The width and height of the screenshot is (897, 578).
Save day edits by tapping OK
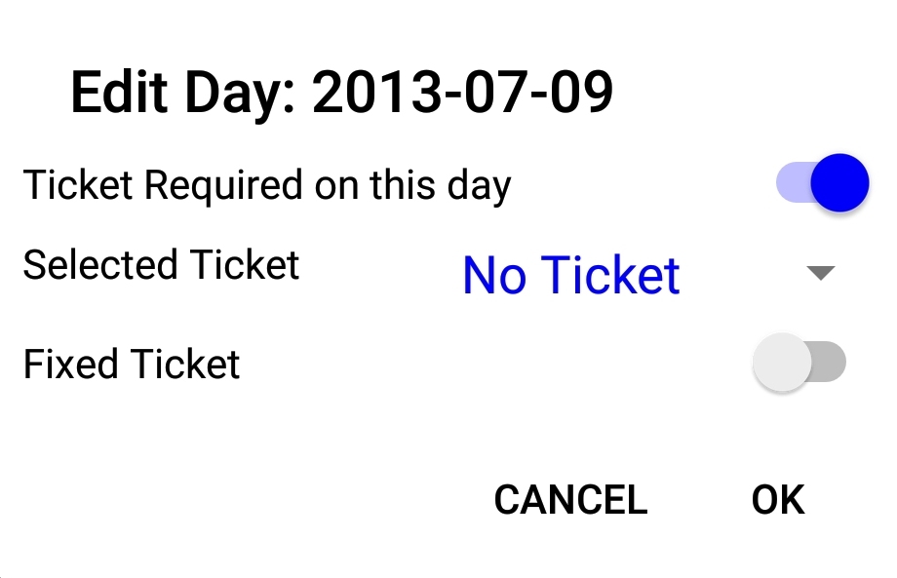click(x=777, y=500)
